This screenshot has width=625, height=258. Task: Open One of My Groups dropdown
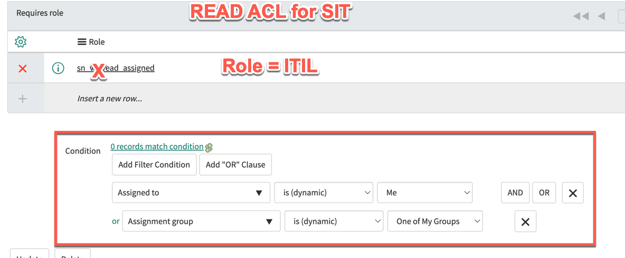(435, 222)
